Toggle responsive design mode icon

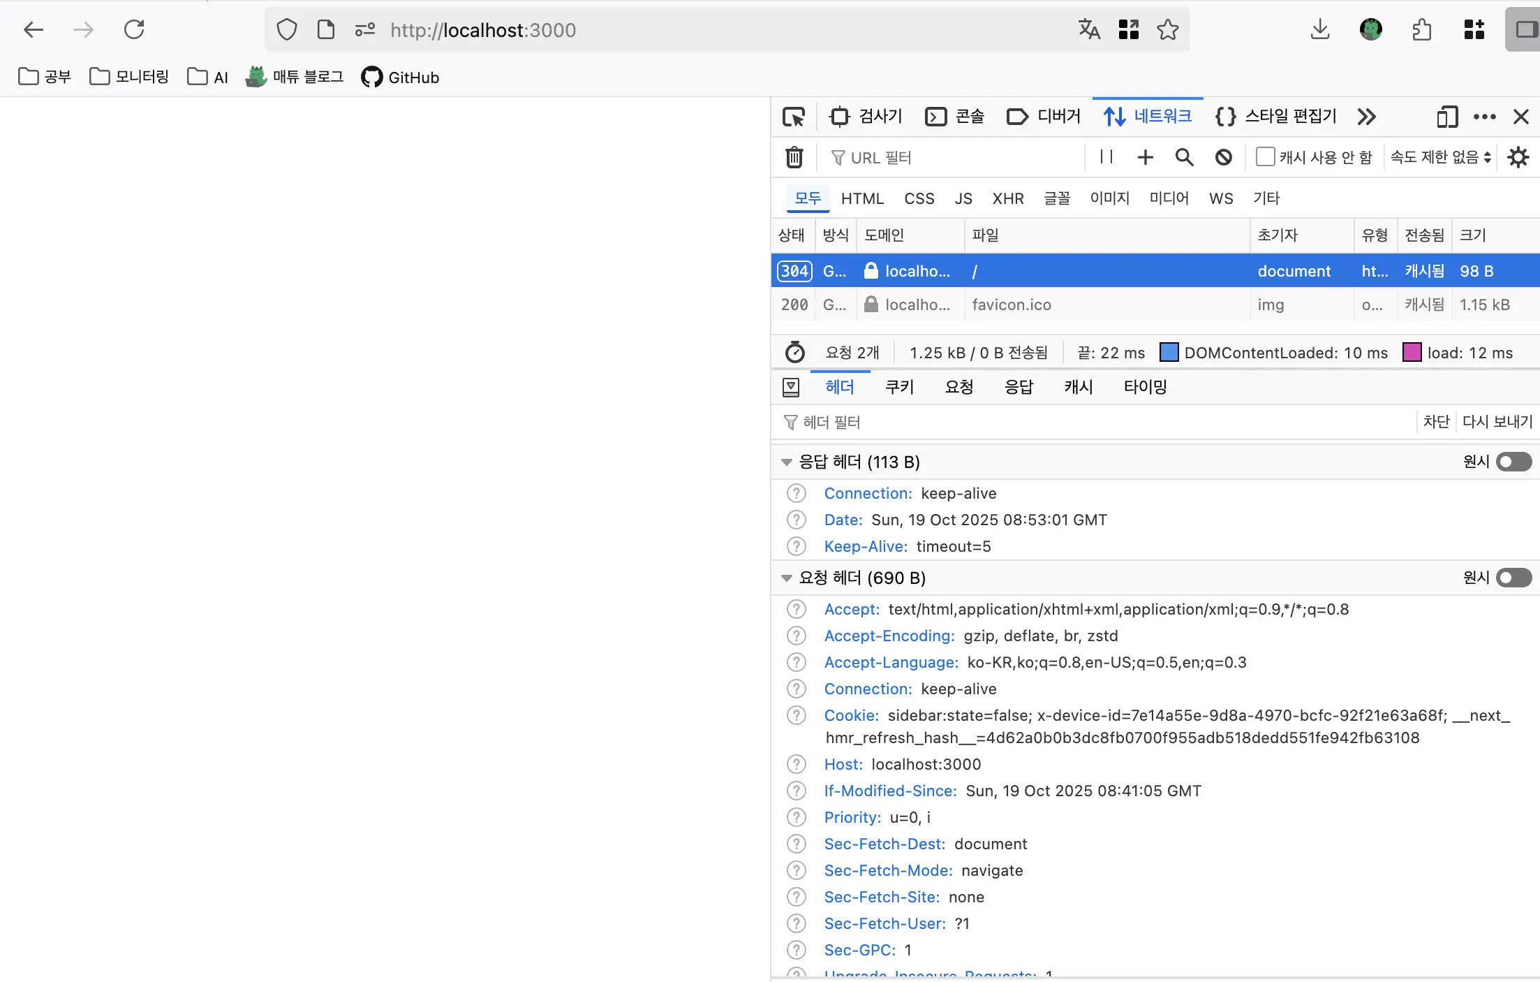coord(1447,117)
